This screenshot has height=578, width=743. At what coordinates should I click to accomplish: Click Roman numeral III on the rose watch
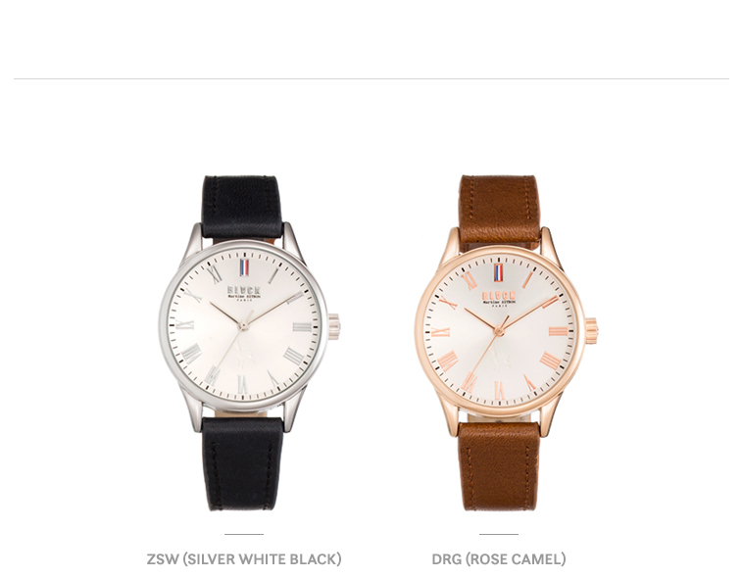(558, 331)
